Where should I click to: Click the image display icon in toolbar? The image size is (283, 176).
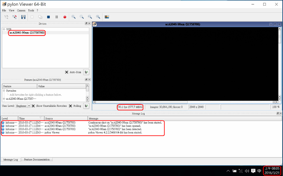click(x=107, y=17)
